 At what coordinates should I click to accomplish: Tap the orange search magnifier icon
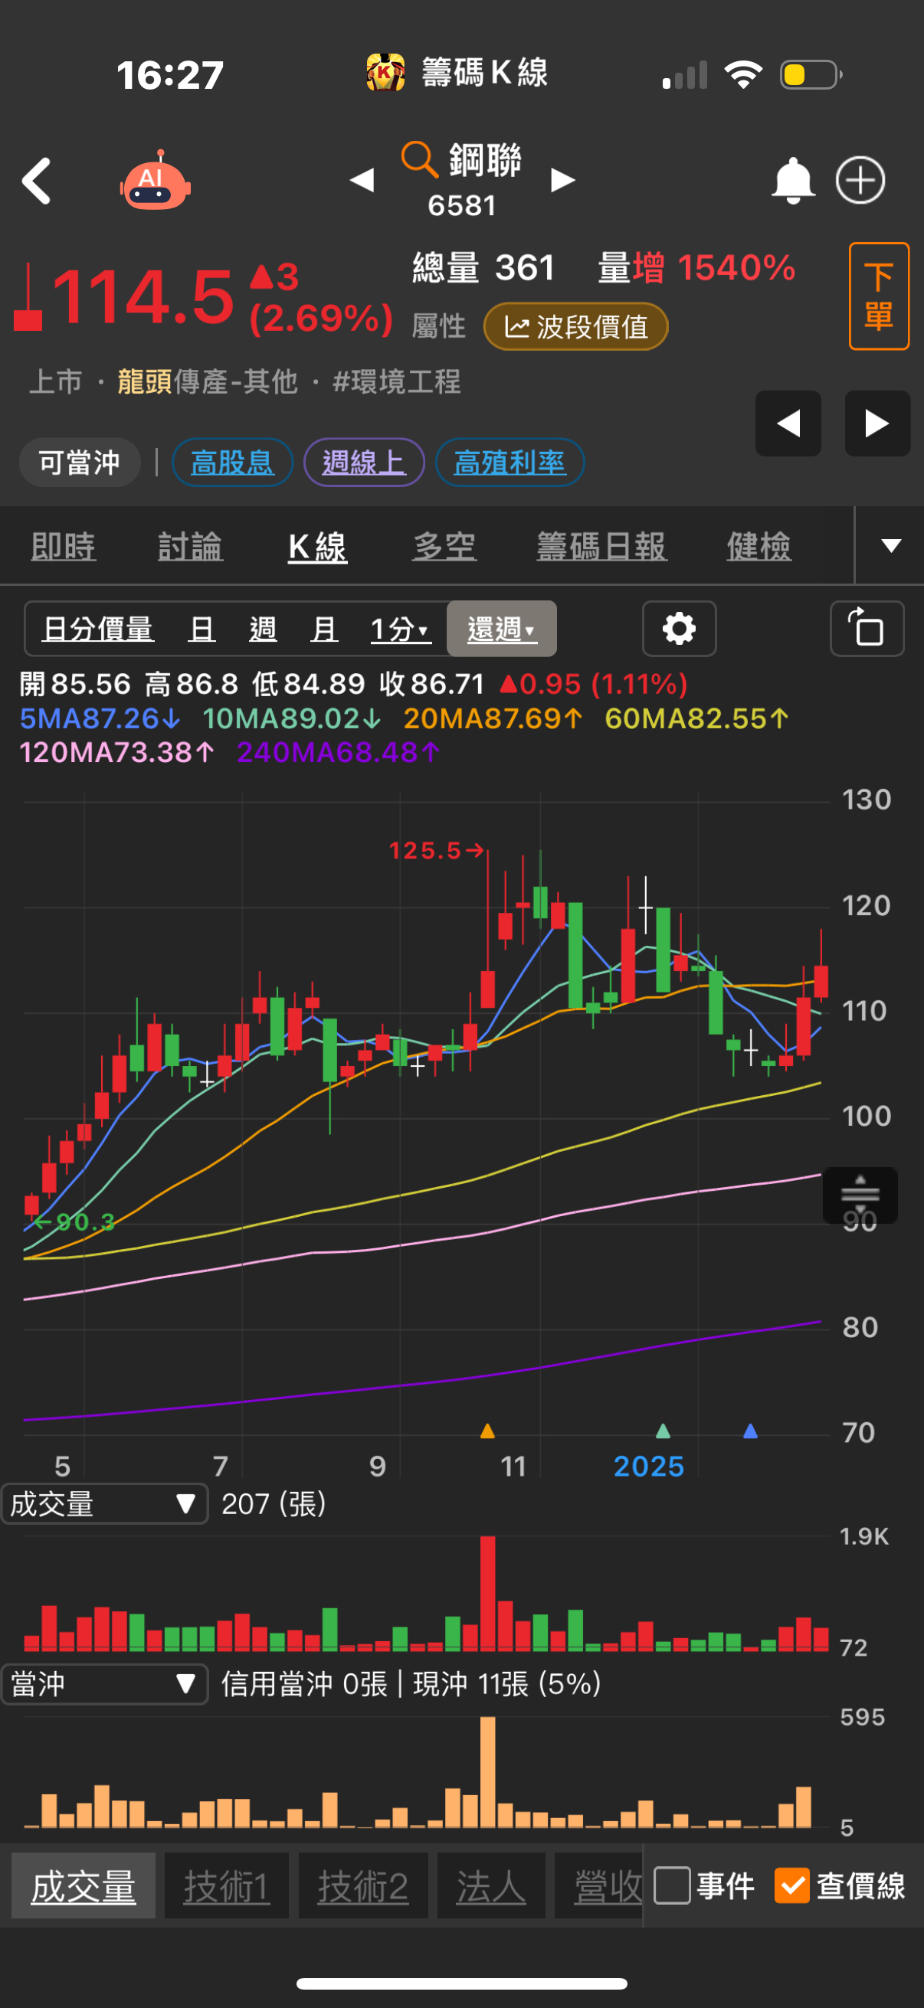[x=420, y=159]
